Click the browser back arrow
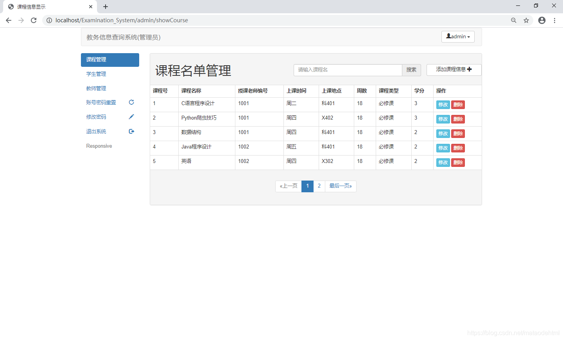The image size is (563, 340). pos(9,20)
